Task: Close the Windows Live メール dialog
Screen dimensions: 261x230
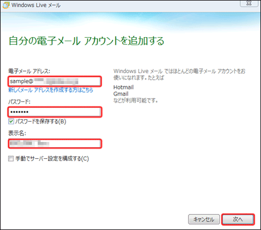Action: click(249, 3)
